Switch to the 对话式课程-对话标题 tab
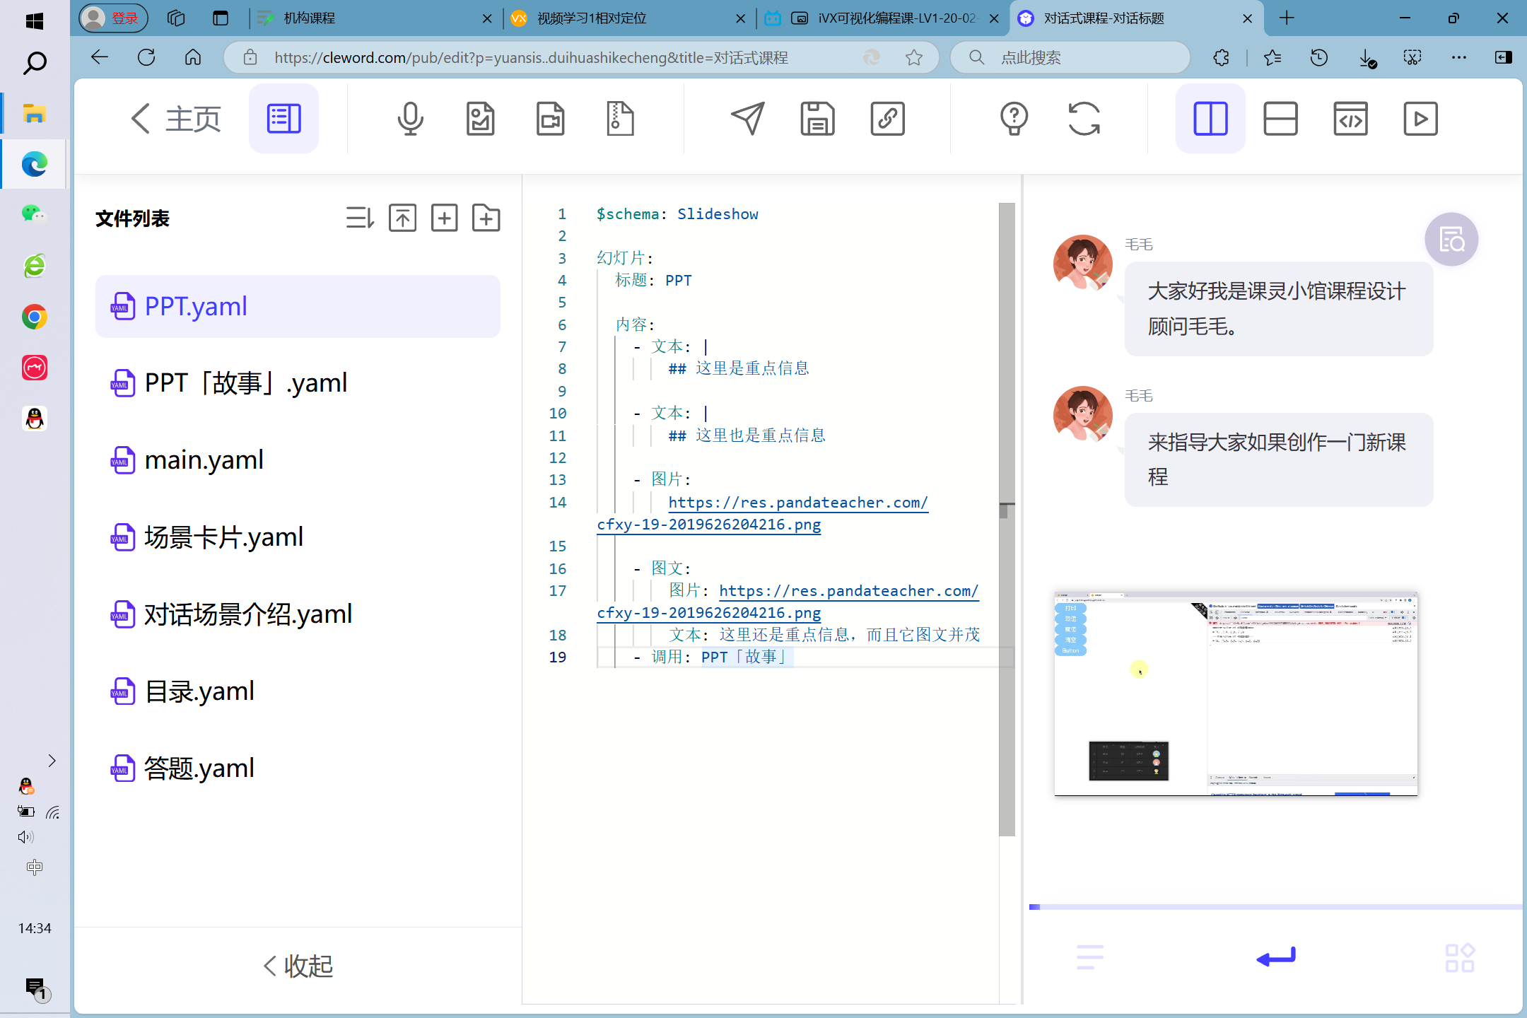This screenshot has height=1018, width=1527. 1137,18
